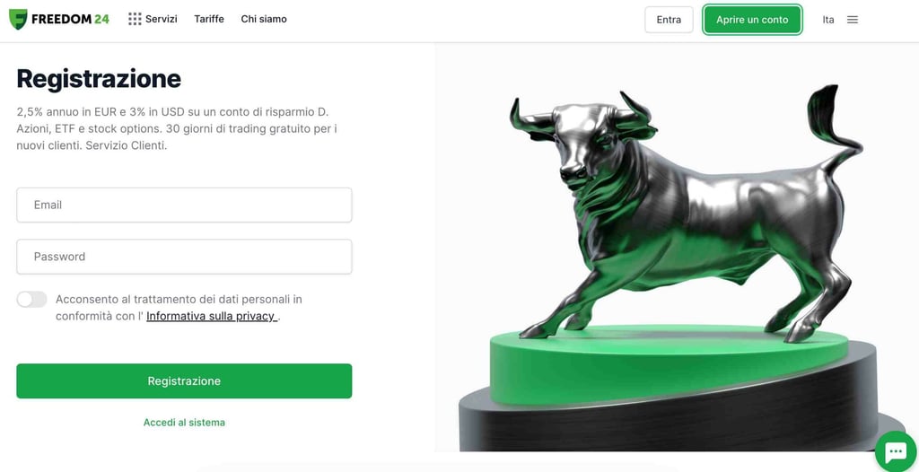Expand the Servizi menu
The image size is (919, 472).
point(162,20)
